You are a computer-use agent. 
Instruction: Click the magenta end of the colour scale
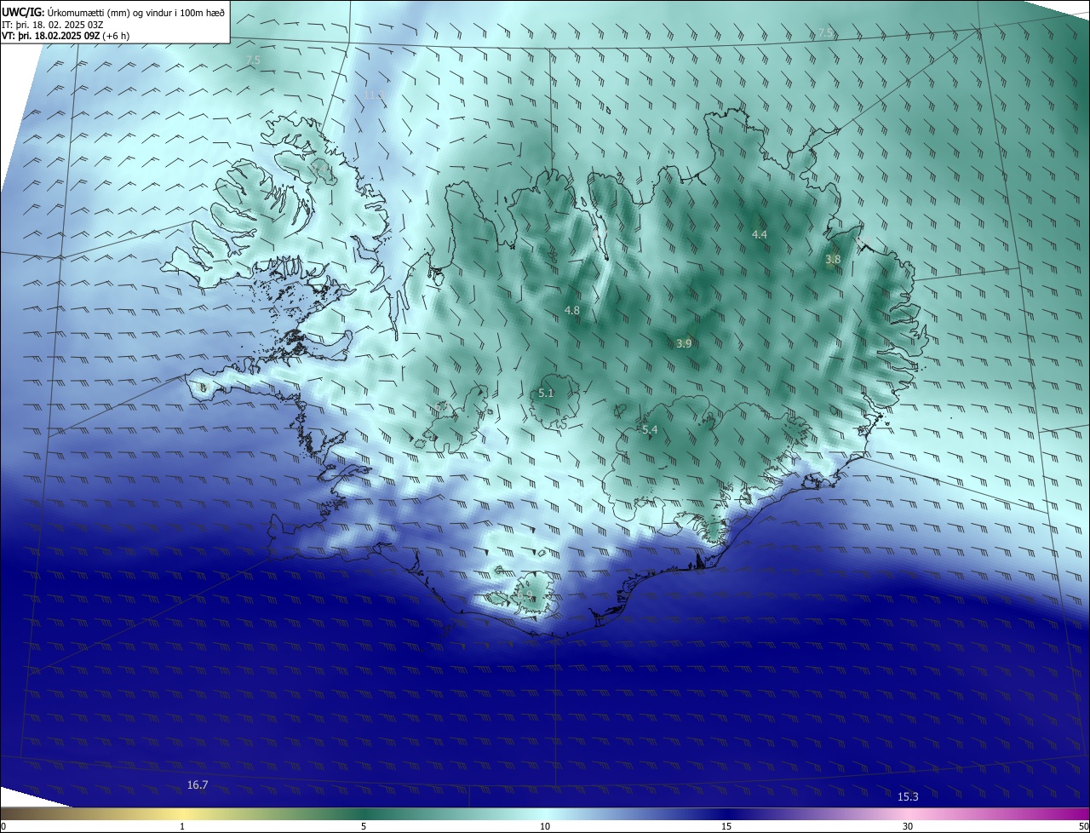click(x=1080, y=813)
